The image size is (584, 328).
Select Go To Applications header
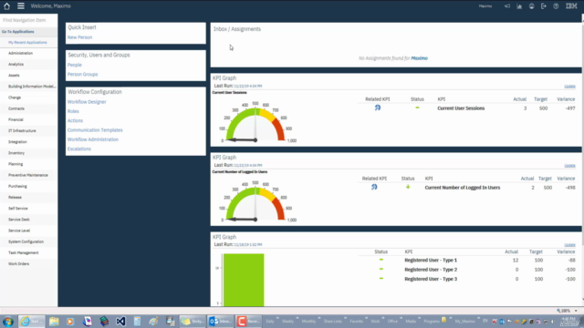pos(18,32)
